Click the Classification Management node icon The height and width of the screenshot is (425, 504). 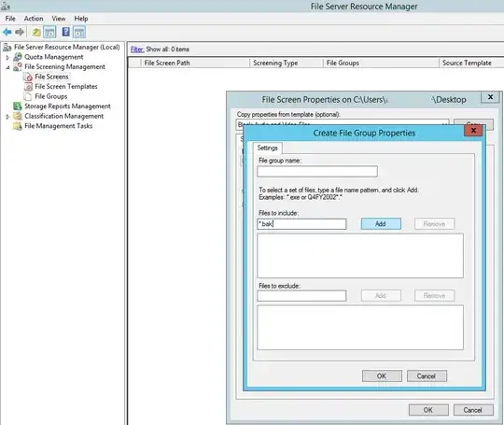click(x=18, y=116)
